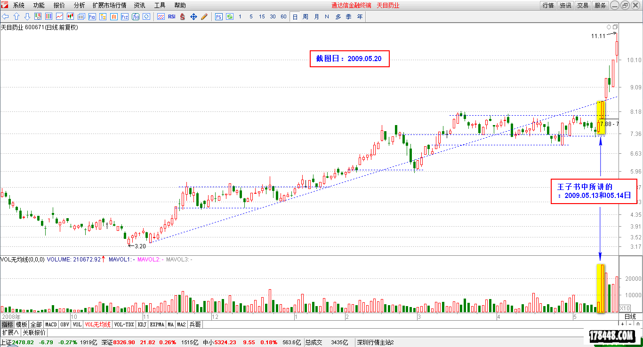Click the 服务 button
Viewport: 643px width, 347px height.
pos(600,5)
